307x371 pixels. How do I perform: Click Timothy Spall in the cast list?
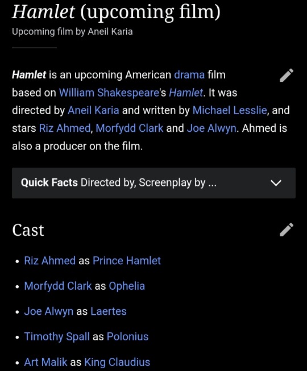pos(57,337)
